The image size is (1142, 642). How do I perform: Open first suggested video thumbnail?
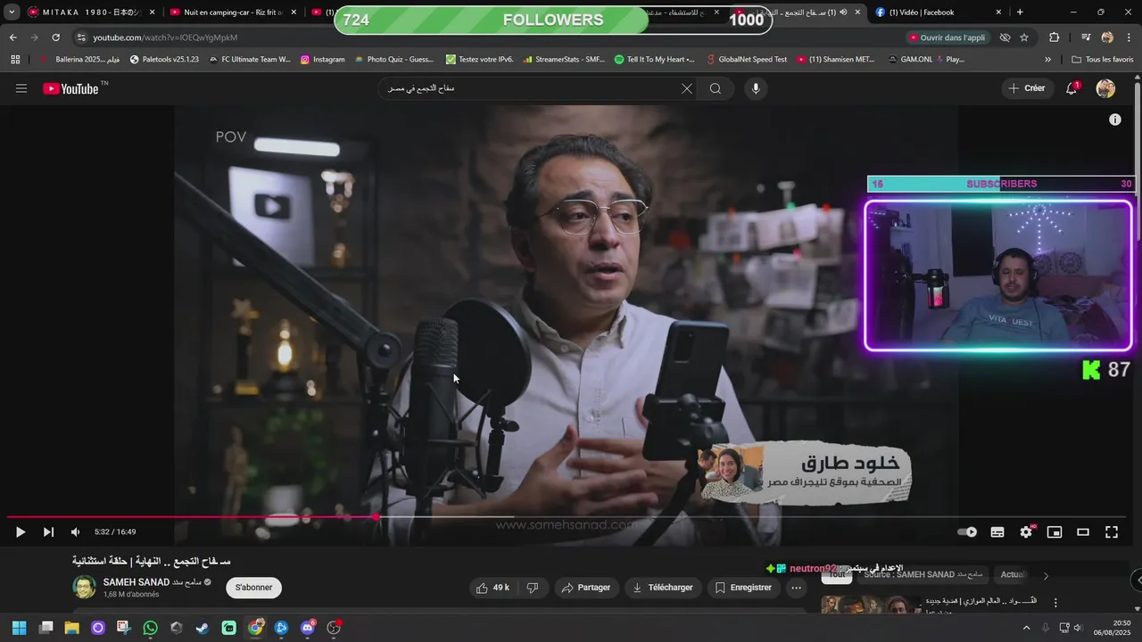click(870, 605)
